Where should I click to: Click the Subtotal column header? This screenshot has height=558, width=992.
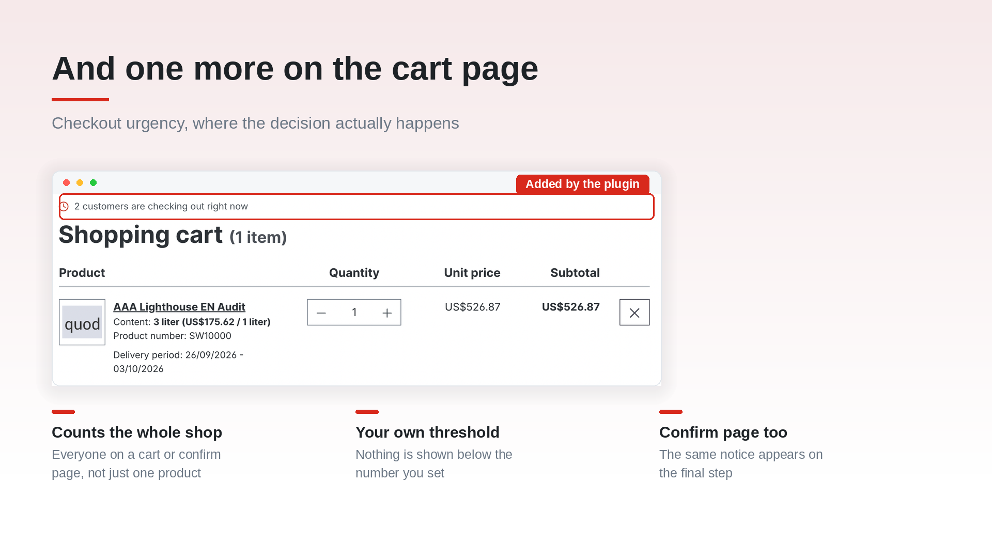tap(575, 273)
